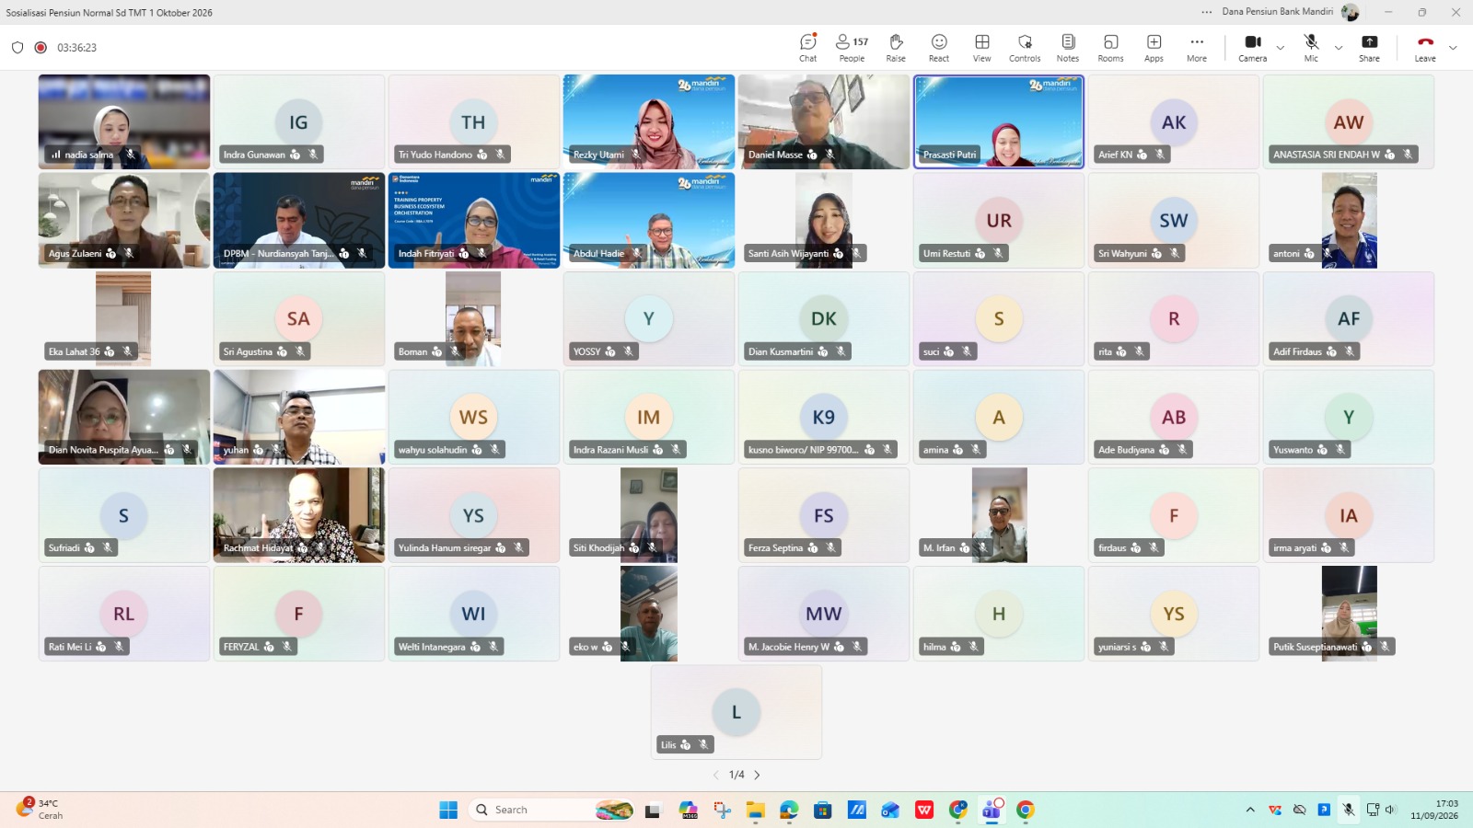Select ANASTASIA SRI ENDAH W tile

click(x=1349, y=121)
